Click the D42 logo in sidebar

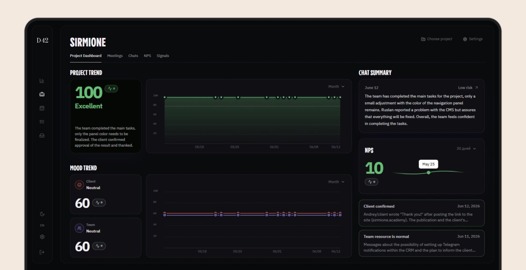coord(42,40)
